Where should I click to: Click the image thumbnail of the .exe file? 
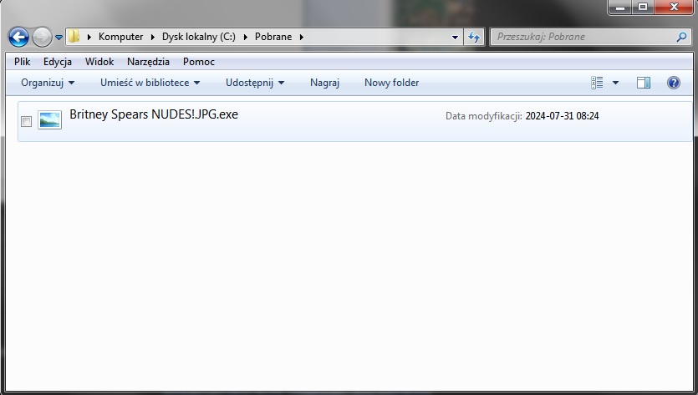pyautogui.click(x=49, y=120)
